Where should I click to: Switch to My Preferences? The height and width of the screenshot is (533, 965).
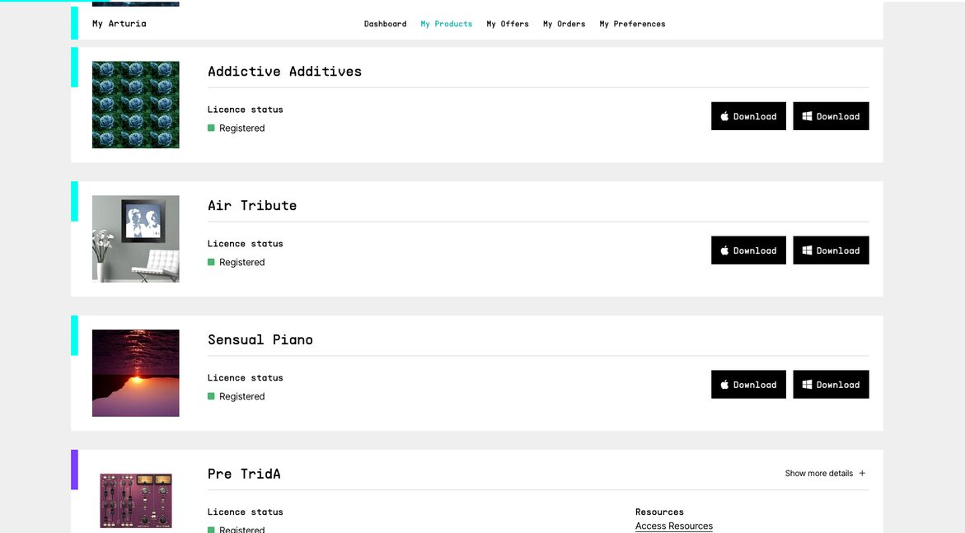632,24
